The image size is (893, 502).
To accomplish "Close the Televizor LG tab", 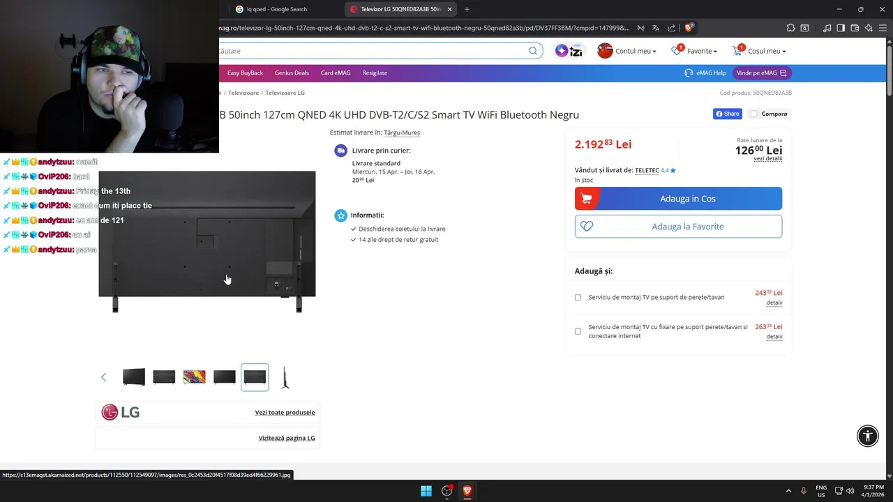I will click(x=449, y=9).
